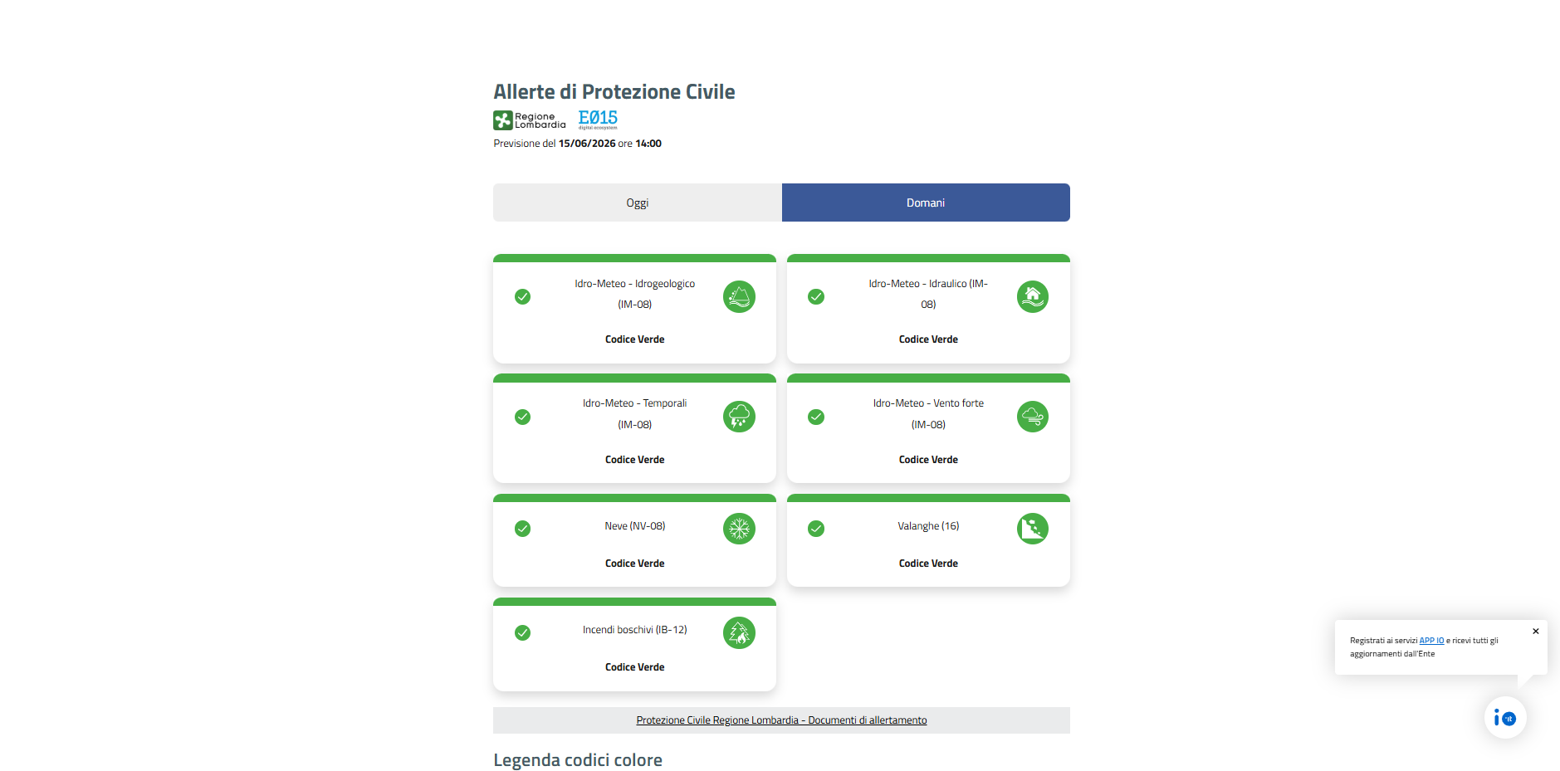The height and width of the screenshot is (771, 1560).
Task: Click the E015 digital ecosystem logo
Action: tap(598, 120)
